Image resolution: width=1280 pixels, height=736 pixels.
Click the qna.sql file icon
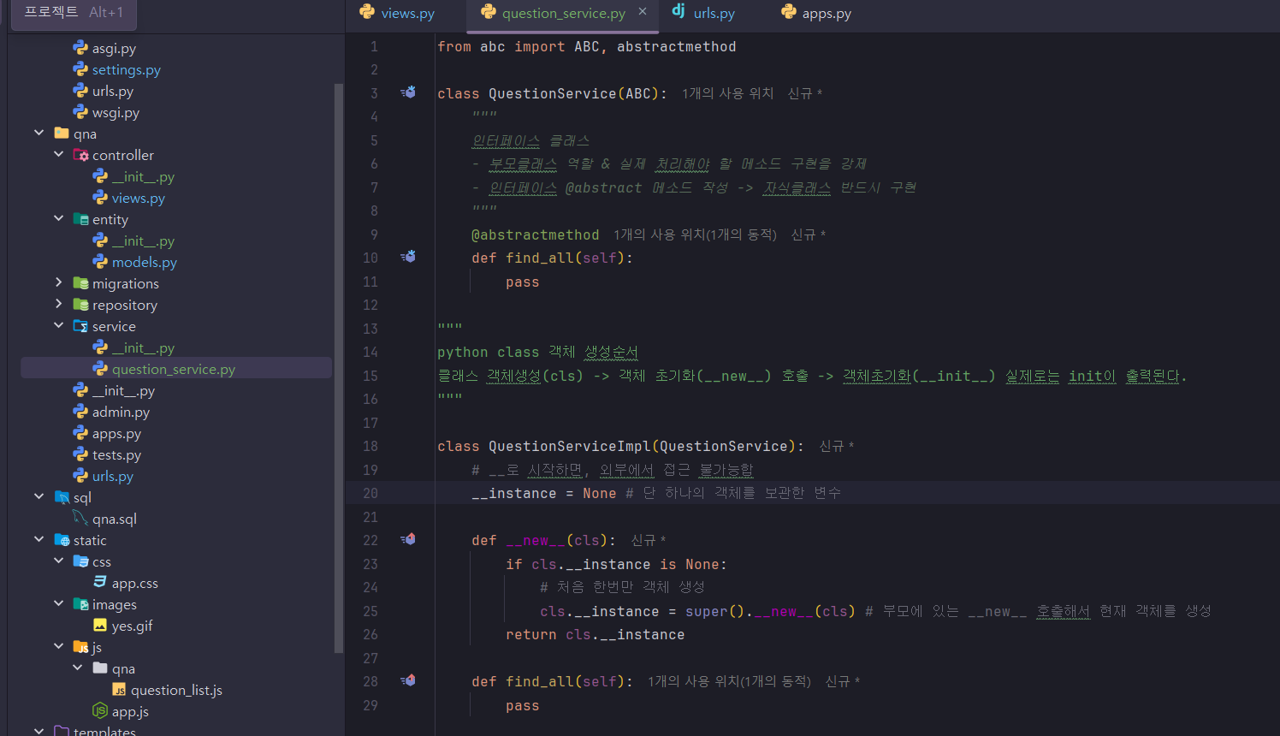point(80,519)
